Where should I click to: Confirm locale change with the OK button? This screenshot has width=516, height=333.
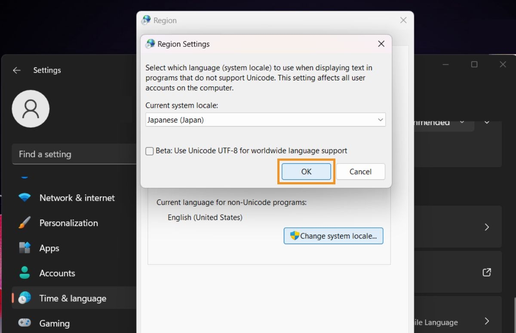point(306,171)
